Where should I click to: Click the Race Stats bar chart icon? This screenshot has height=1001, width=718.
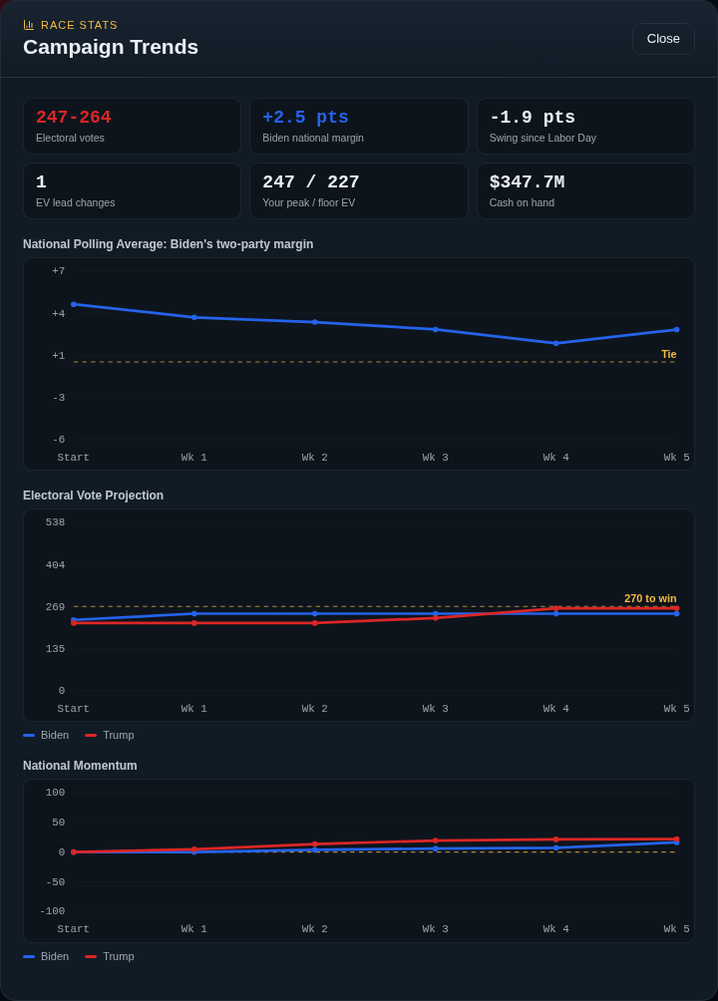(x=29, y=25)
